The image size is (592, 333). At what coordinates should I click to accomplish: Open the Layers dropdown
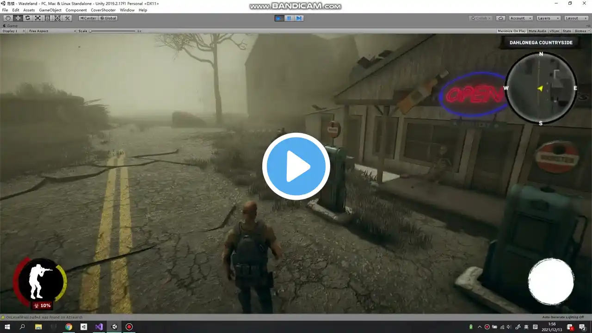549,18
